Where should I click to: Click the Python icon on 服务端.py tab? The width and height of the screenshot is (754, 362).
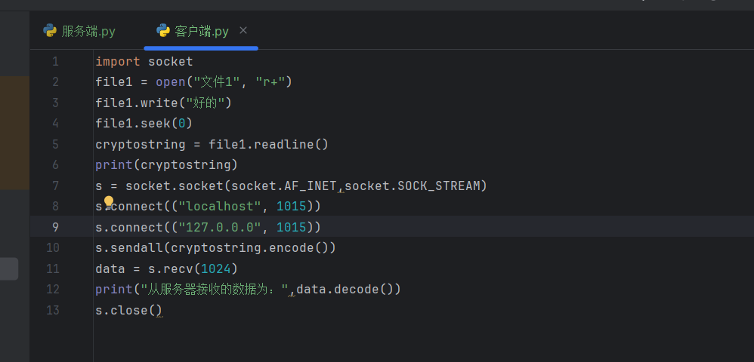(x=50, y=31)
